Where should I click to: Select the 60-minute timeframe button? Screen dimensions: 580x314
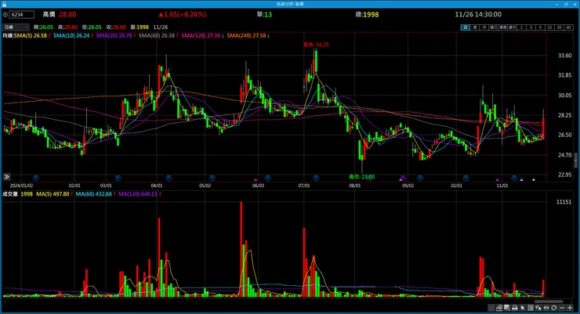point(568,27)
